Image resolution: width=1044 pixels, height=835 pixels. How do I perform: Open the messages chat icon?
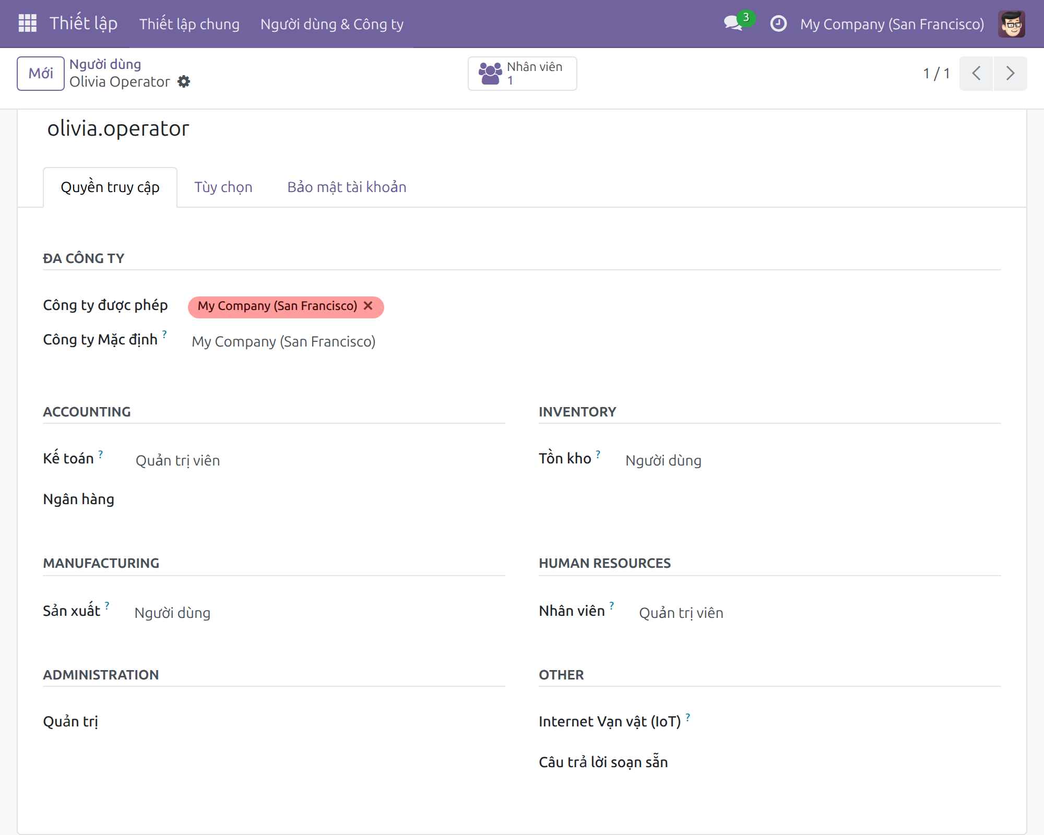tap(733, 23)
